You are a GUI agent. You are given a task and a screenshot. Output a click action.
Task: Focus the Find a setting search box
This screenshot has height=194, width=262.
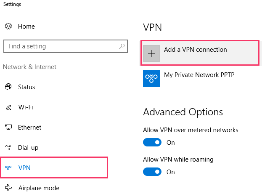(66, 46)
